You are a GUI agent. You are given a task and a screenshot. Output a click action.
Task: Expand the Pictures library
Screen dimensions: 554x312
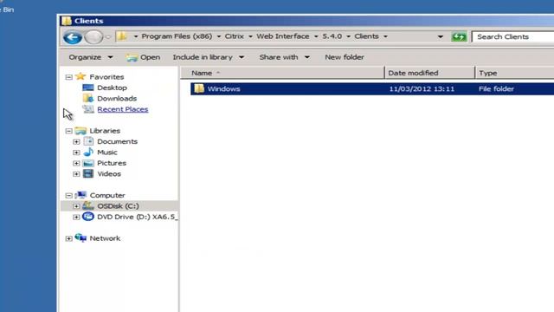[x=76, y=164]
